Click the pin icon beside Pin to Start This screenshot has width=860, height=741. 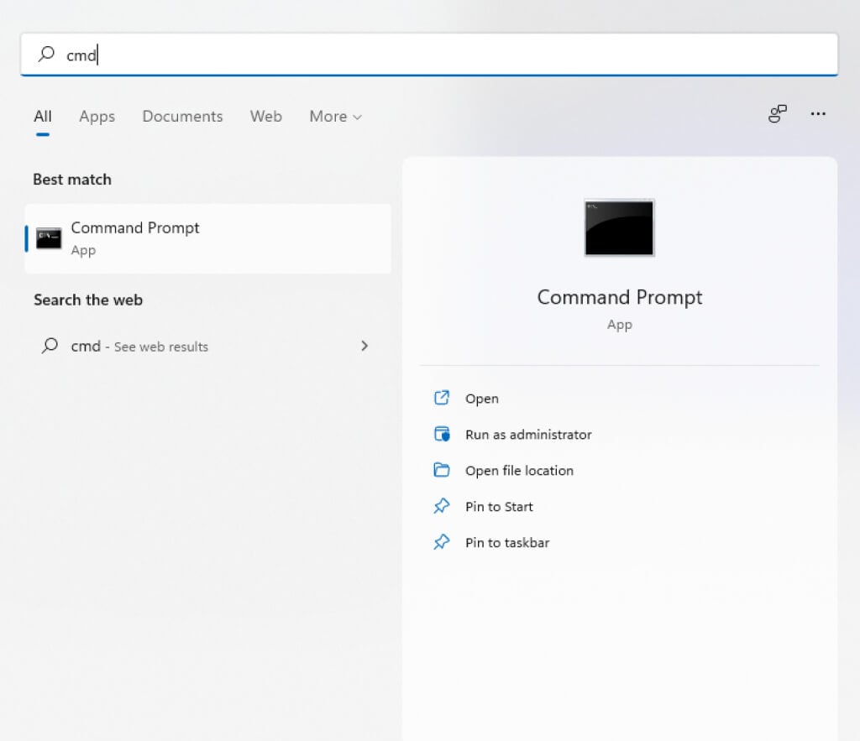(442, 506)
